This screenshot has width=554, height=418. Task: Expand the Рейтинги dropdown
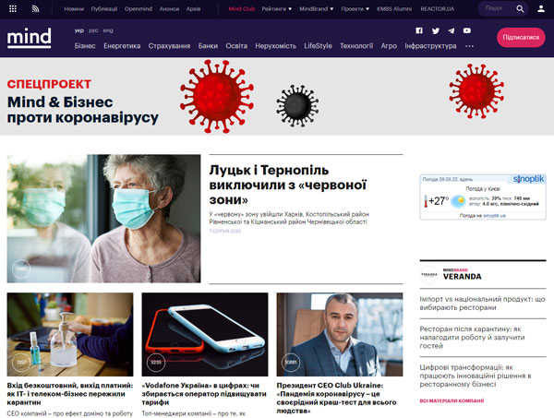tap(277, 9)
